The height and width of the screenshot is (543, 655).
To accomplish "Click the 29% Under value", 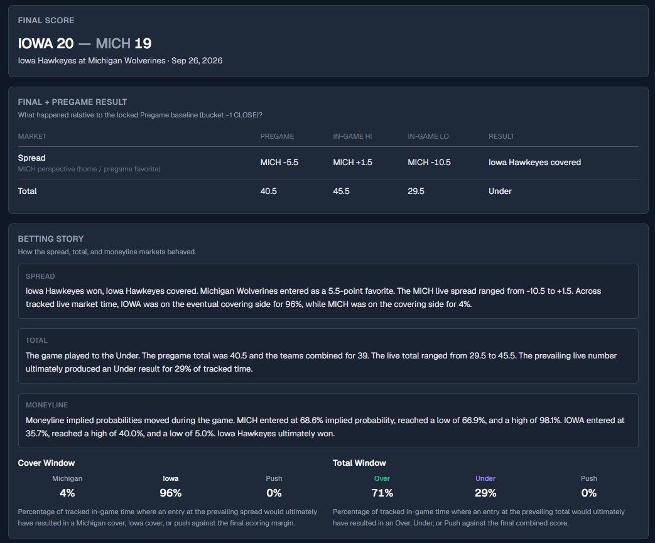I will click(x=485, y=493).
